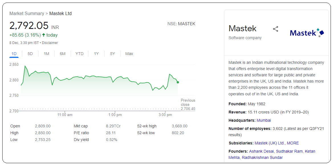Image resolution: width=332 pixels, height=164 pixels.
Task: Open the Radhakrishnan Sundar link
Action: tap(262, 157)
